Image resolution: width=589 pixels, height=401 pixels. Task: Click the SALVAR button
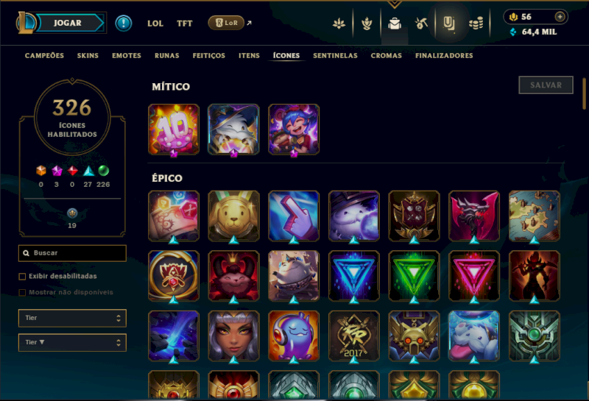pyautogui.click(x=546, y=85)
